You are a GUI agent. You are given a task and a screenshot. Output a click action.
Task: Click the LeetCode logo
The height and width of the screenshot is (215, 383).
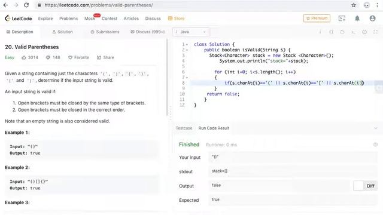(19, 19)
